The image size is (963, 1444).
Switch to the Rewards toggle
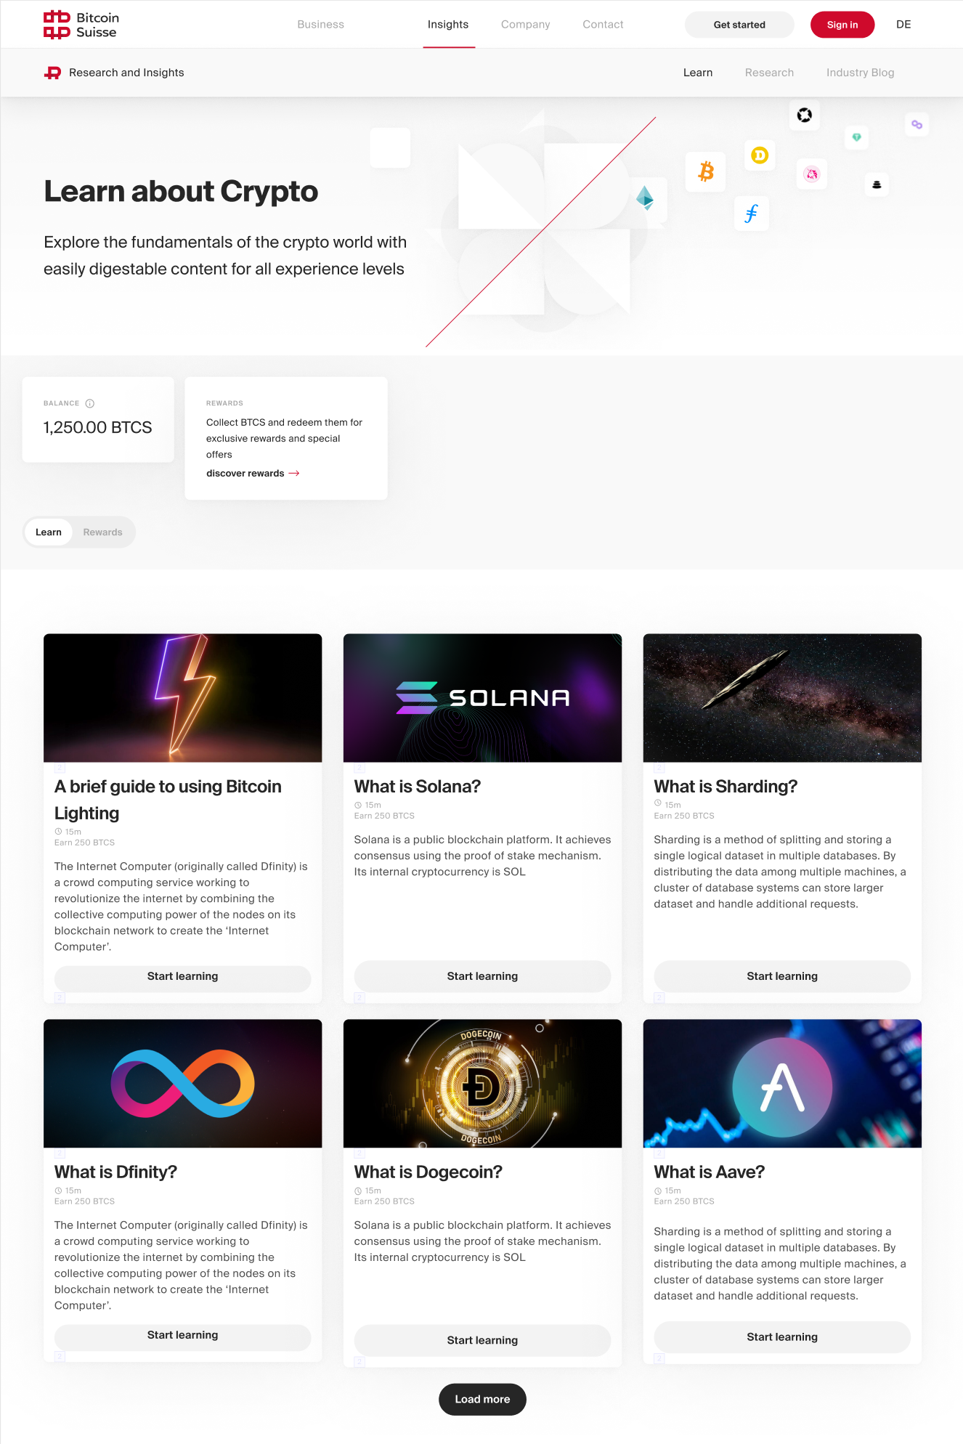coord(102,532)
